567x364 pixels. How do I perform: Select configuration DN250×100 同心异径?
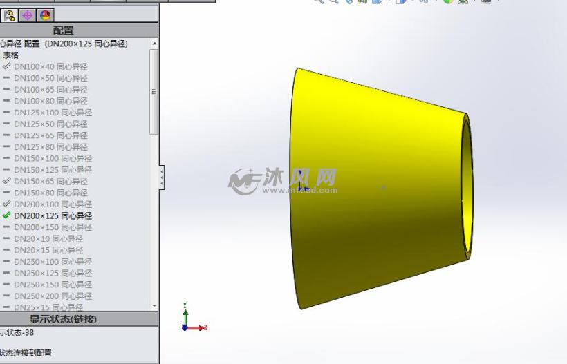click(53, 262)
